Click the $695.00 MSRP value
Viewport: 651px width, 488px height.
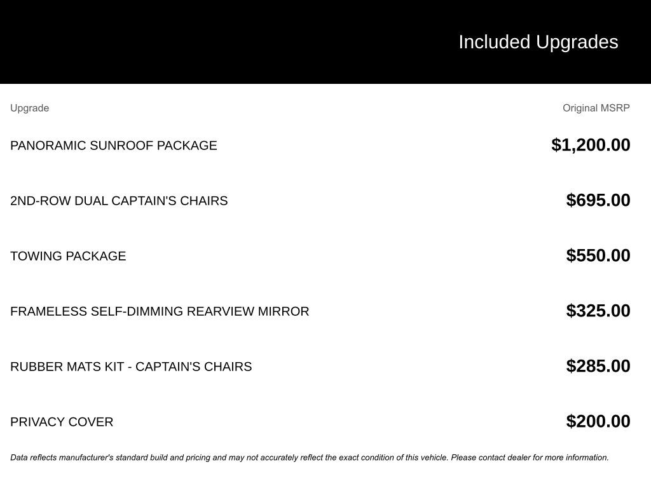(x=598, y=200)
